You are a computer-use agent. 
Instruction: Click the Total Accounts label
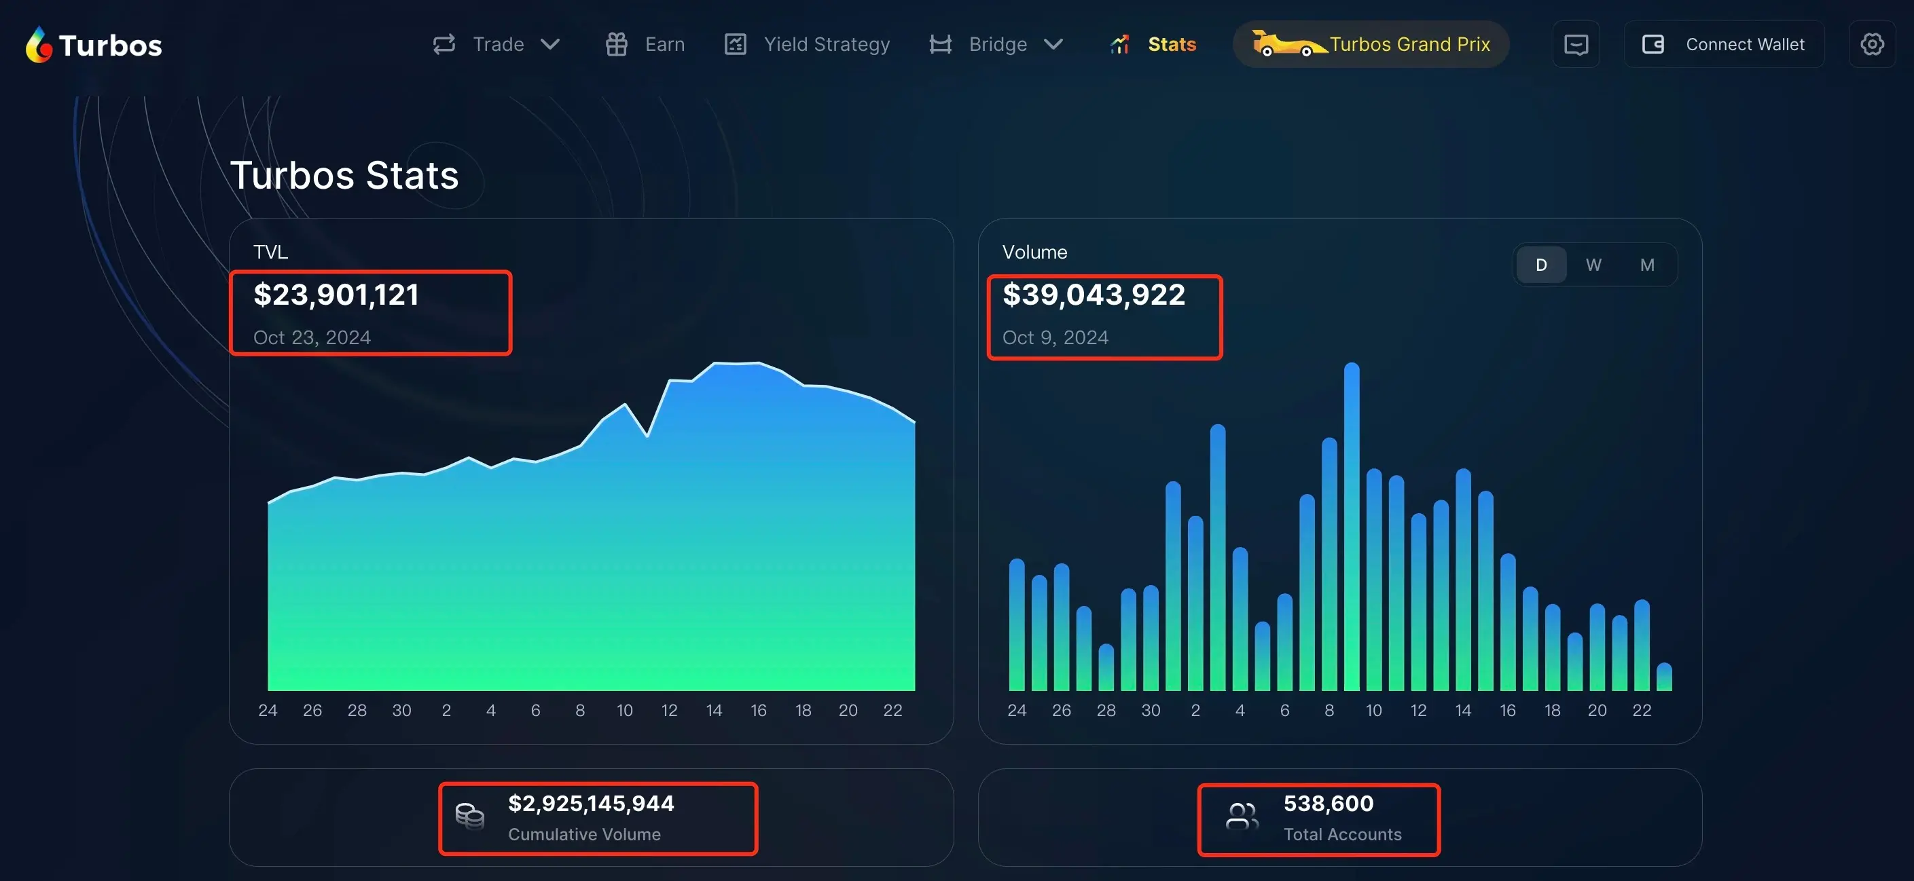[1343, 834]
